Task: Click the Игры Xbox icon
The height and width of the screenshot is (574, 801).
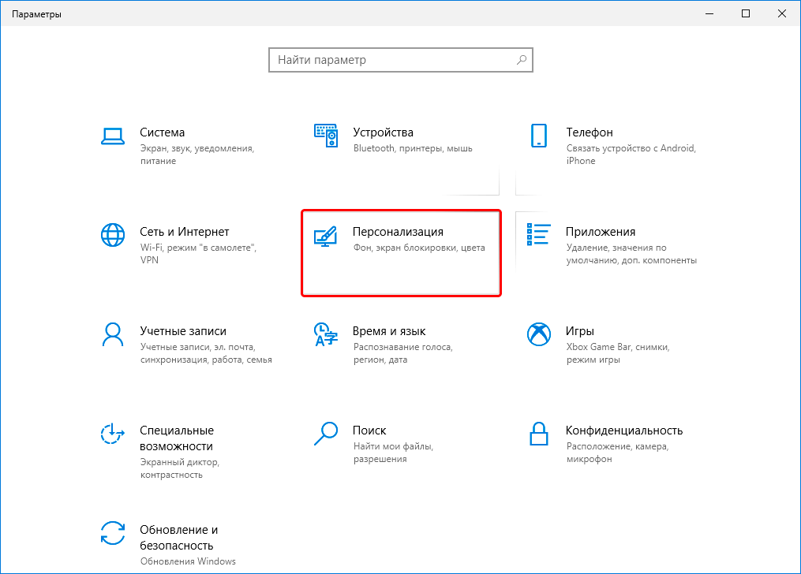Action: tap(539, 334)
